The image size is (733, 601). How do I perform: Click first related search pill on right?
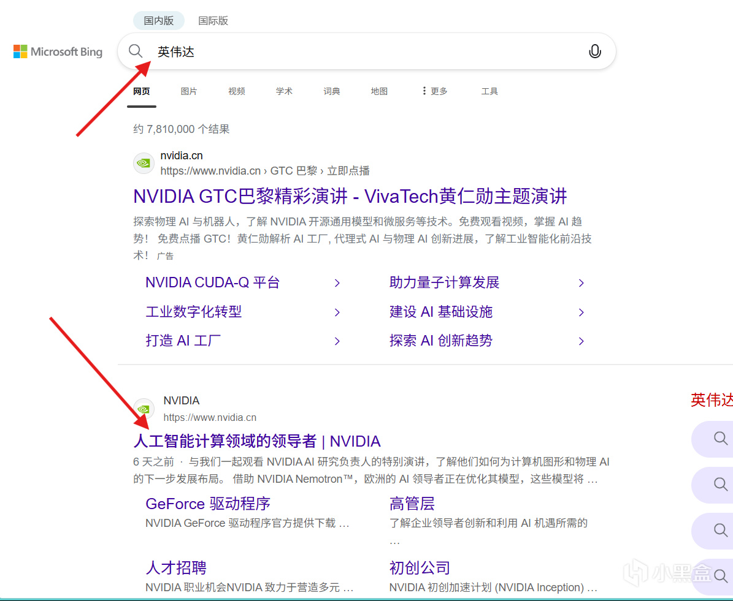(712, 439)
